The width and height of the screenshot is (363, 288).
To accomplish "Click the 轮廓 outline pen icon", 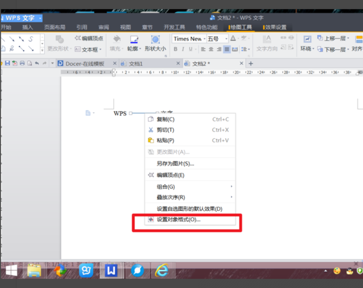I will (x=134, y=39).
